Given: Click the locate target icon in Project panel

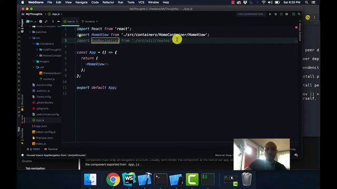Looking at the screenshot, I should click(x=41, y=22).
